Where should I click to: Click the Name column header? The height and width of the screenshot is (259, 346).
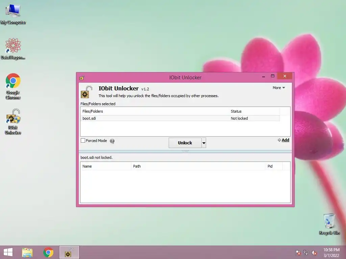(x=106, y=166)
